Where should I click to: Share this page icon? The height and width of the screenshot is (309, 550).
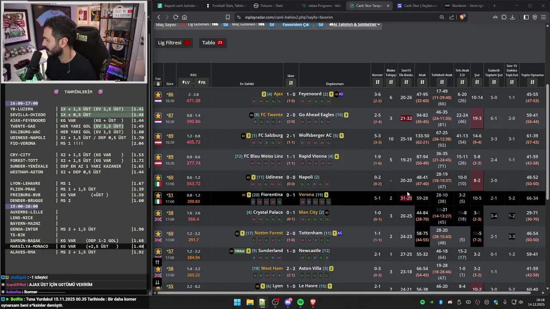coord(452,17)
